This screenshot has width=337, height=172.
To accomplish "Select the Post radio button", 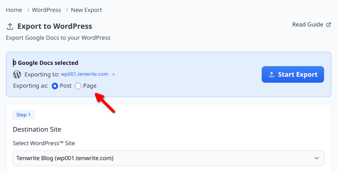I will pos(55,86).
